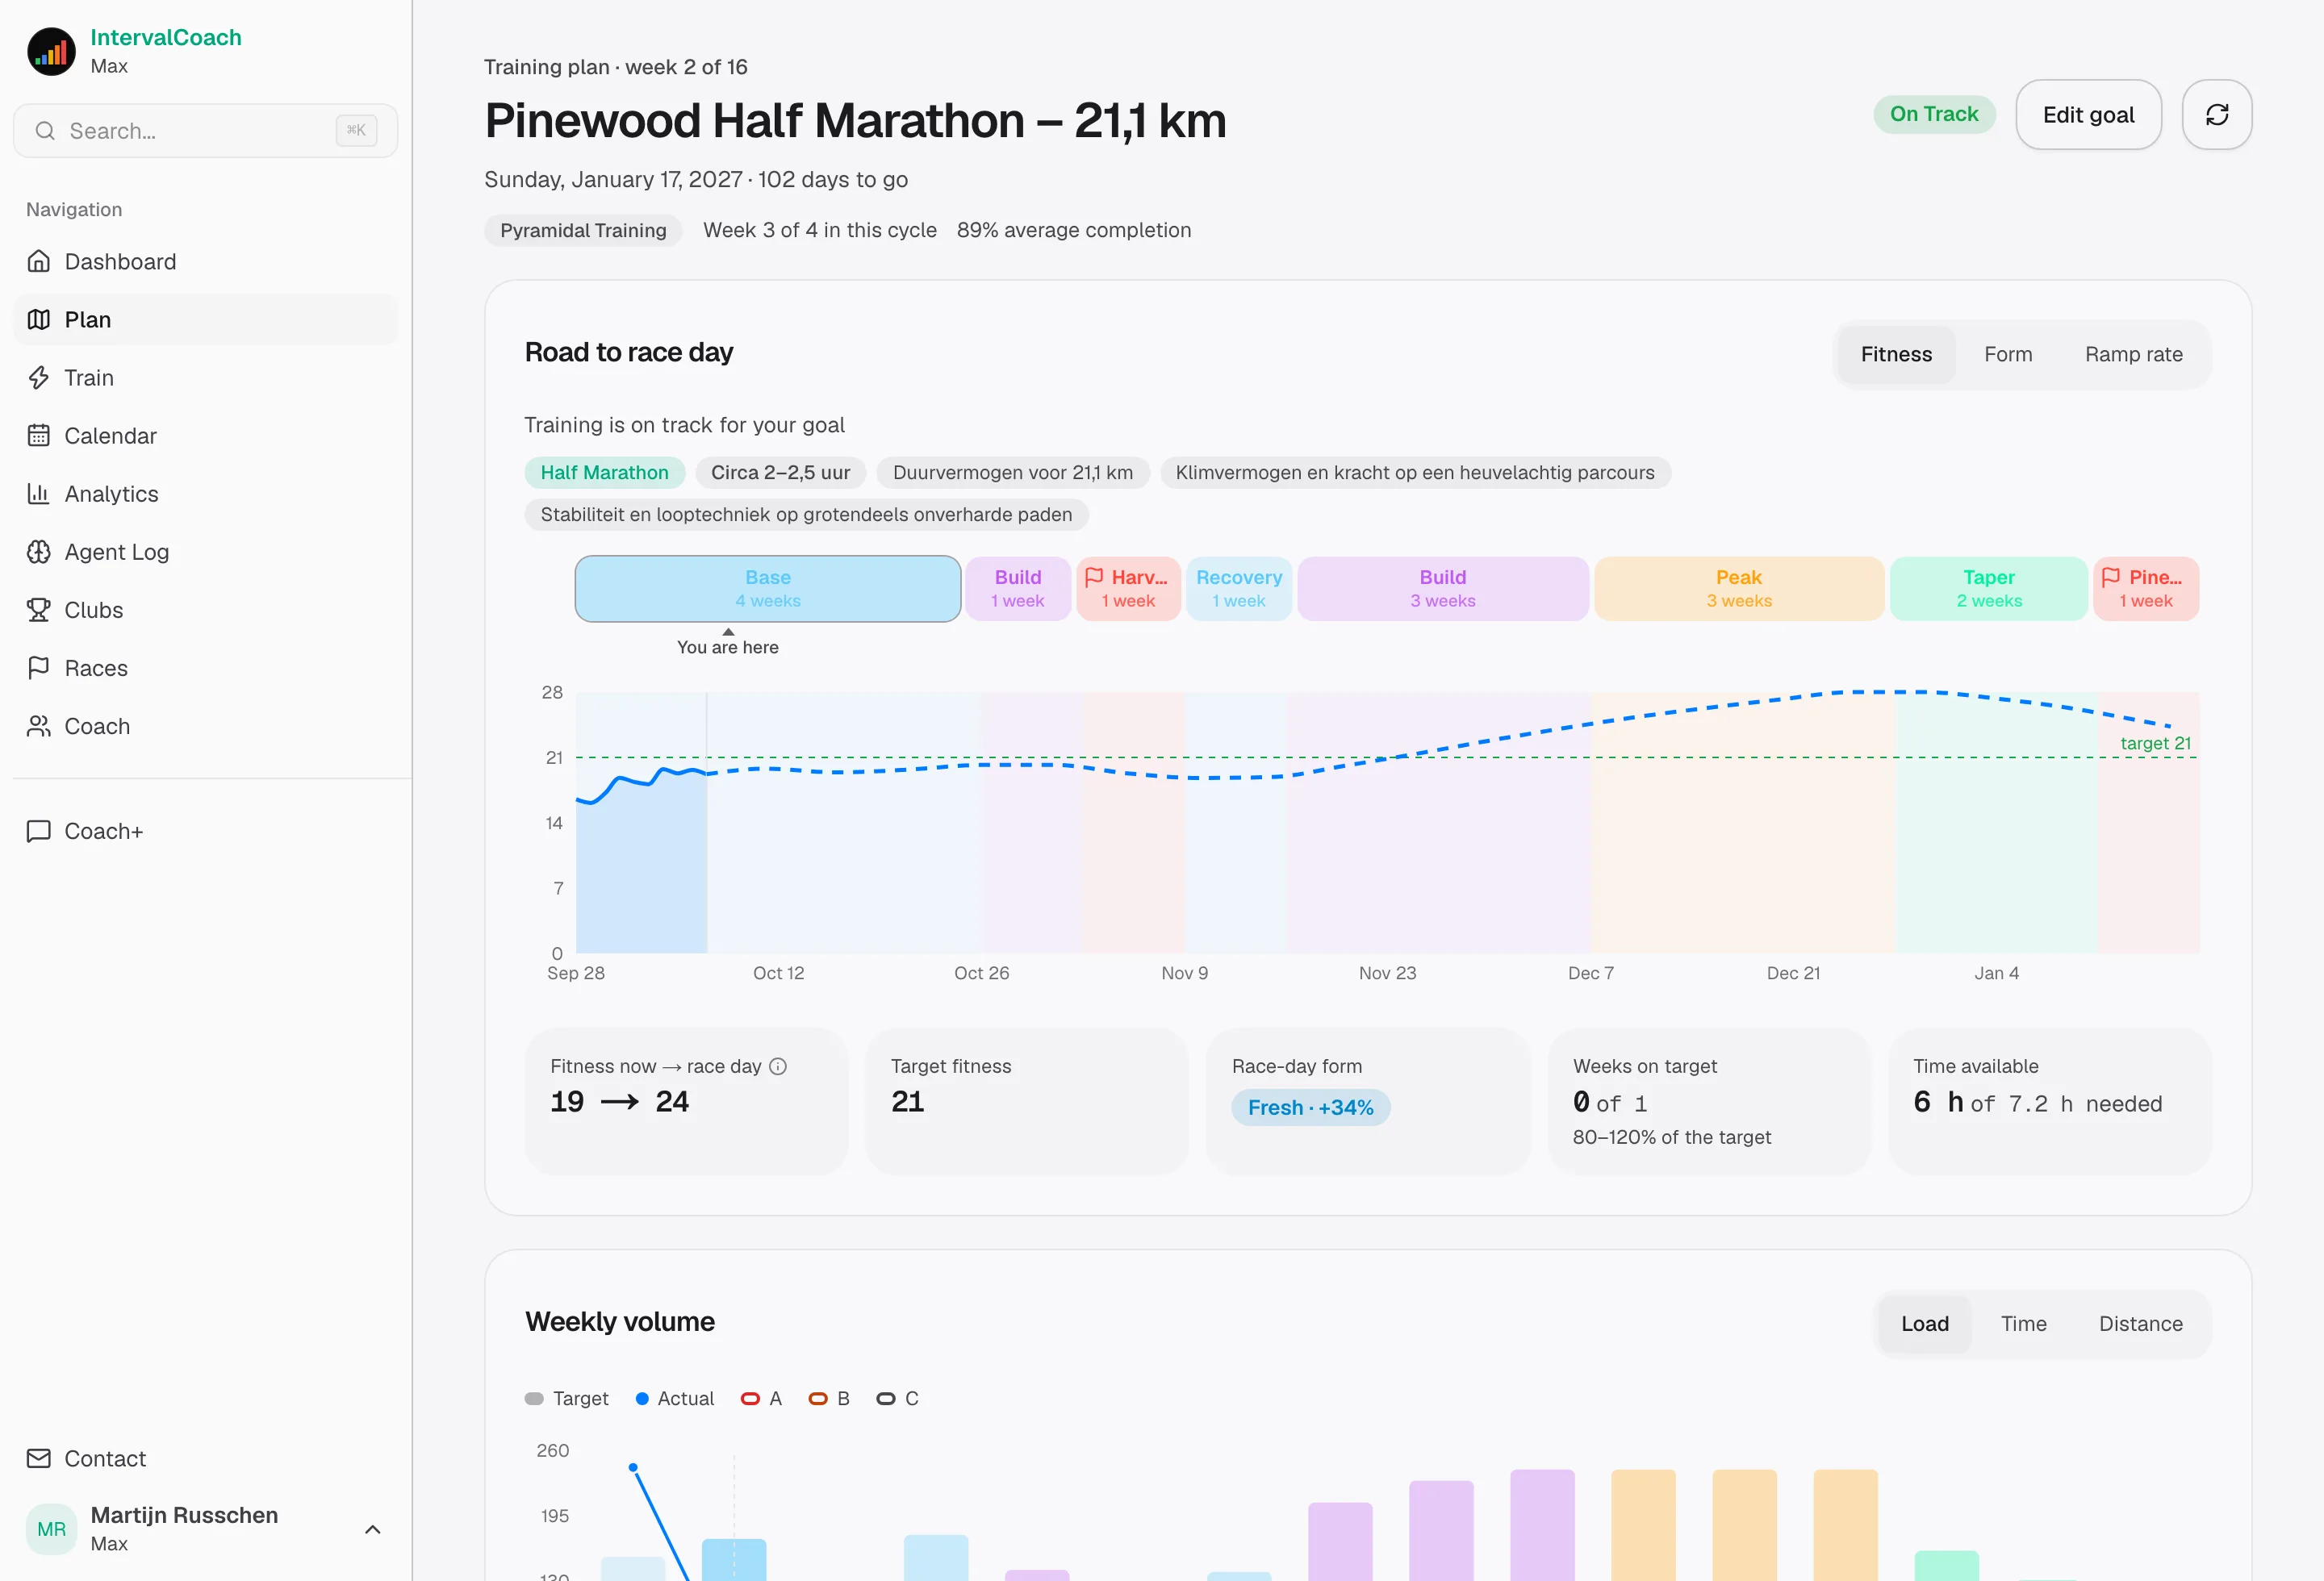
Task: Click the IntervalCoach logo icon
Action: (51, 51)
